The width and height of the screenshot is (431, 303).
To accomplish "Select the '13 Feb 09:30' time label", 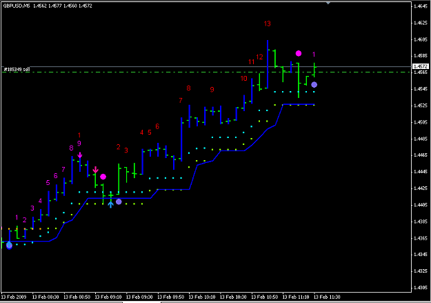I will tap(139, 297).
